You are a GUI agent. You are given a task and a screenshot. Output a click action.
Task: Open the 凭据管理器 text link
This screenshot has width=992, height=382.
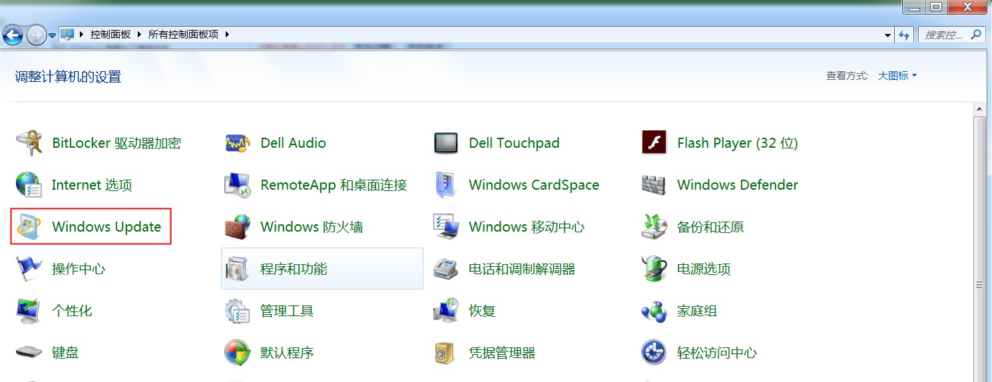tap(502, 353)
